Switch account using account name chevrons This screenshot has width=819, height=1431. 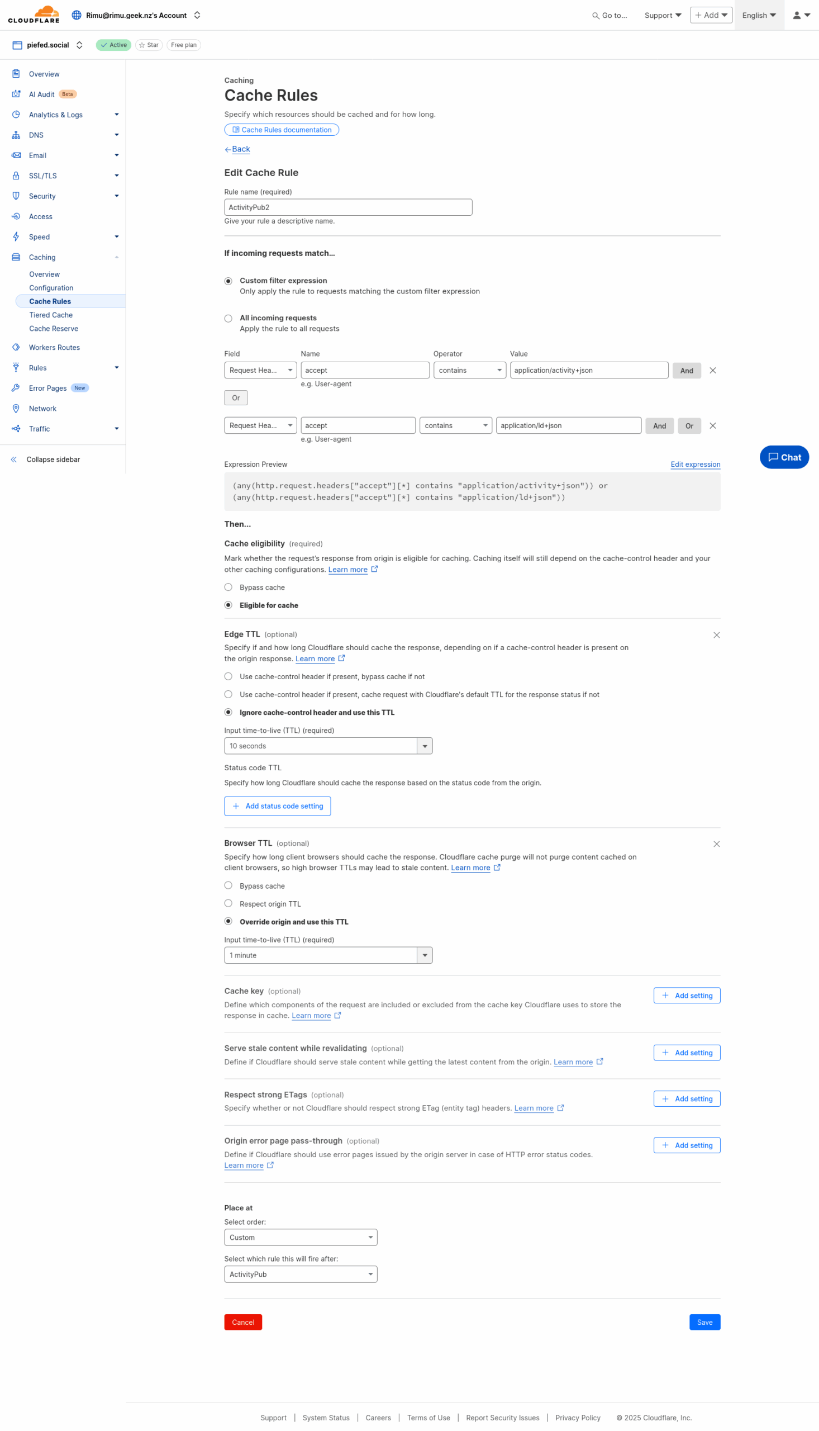[197, 15]
